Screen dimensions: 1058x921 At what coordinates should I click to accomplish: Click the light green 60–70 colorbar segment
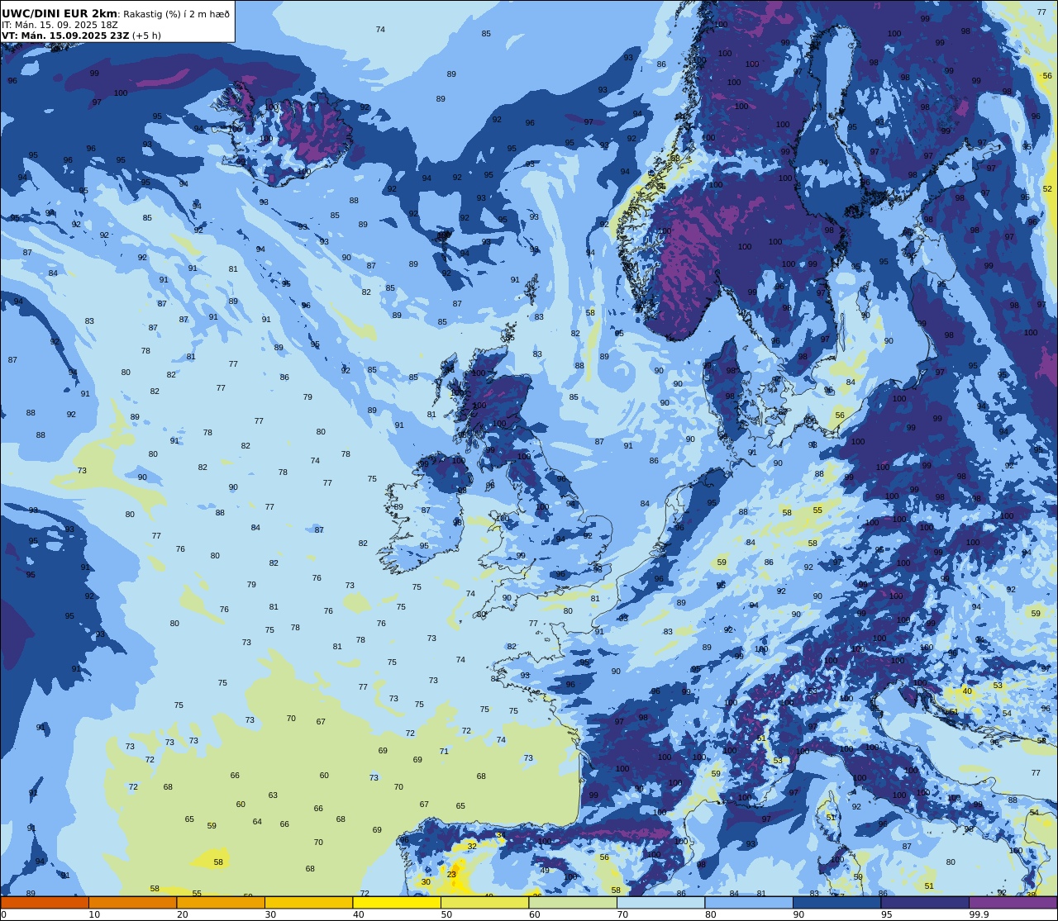coord(573,902)
